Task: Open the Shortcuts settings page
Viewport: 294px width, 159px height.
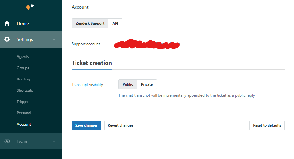Action: [x=25, y=90]
